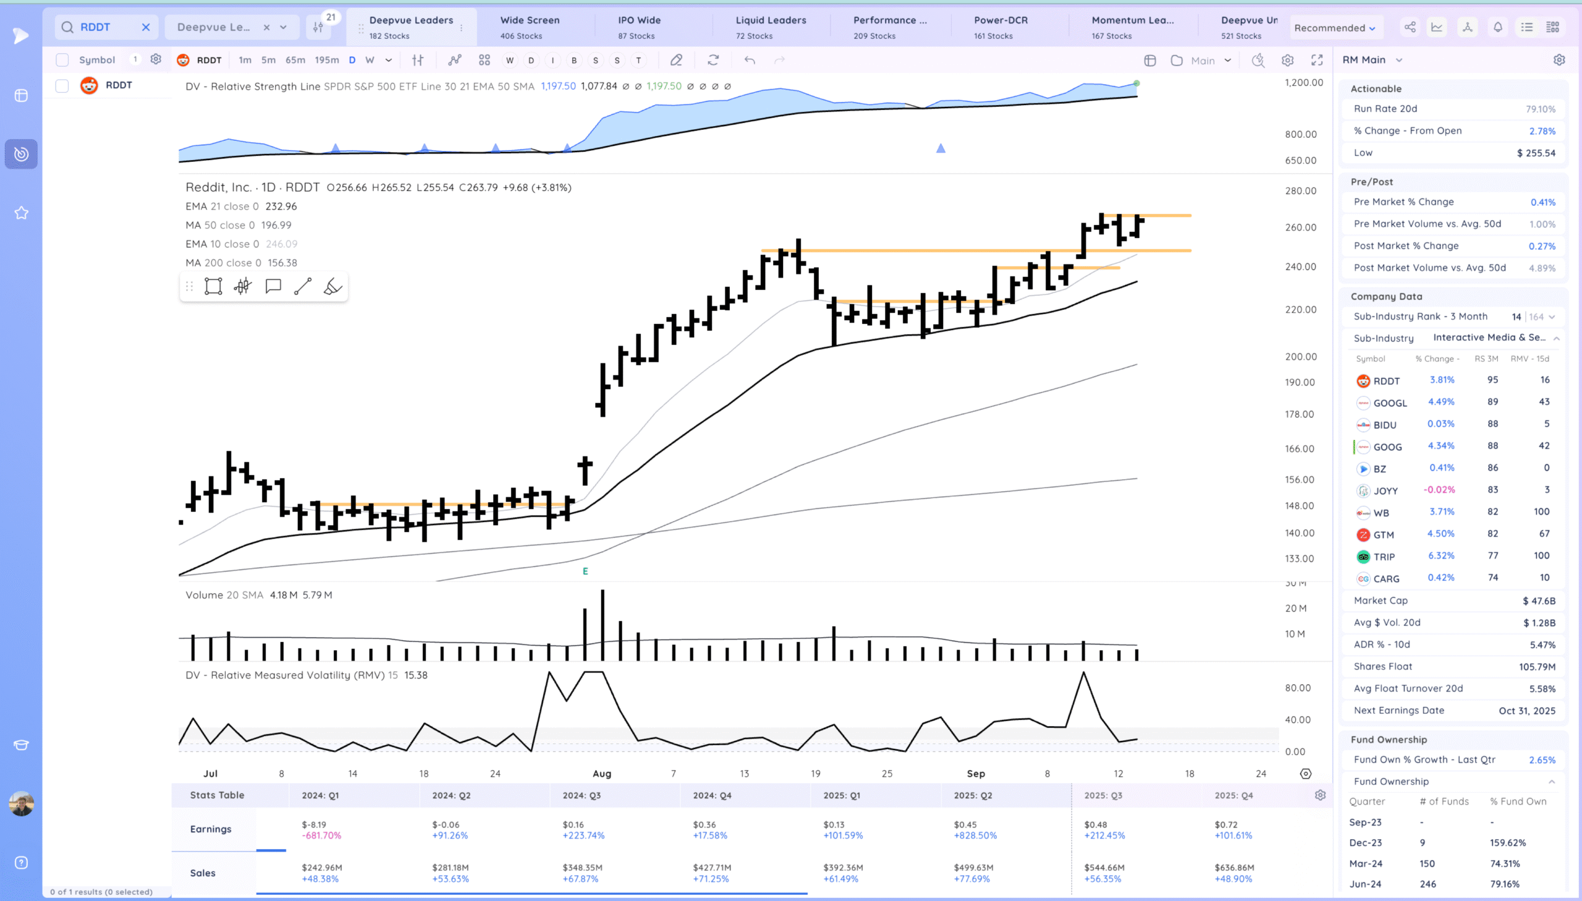Image resolution: width=1582 pixels, height=901 pixels.
Task: Select the eraser icon in chart toolbar
Action: point(676,60)
